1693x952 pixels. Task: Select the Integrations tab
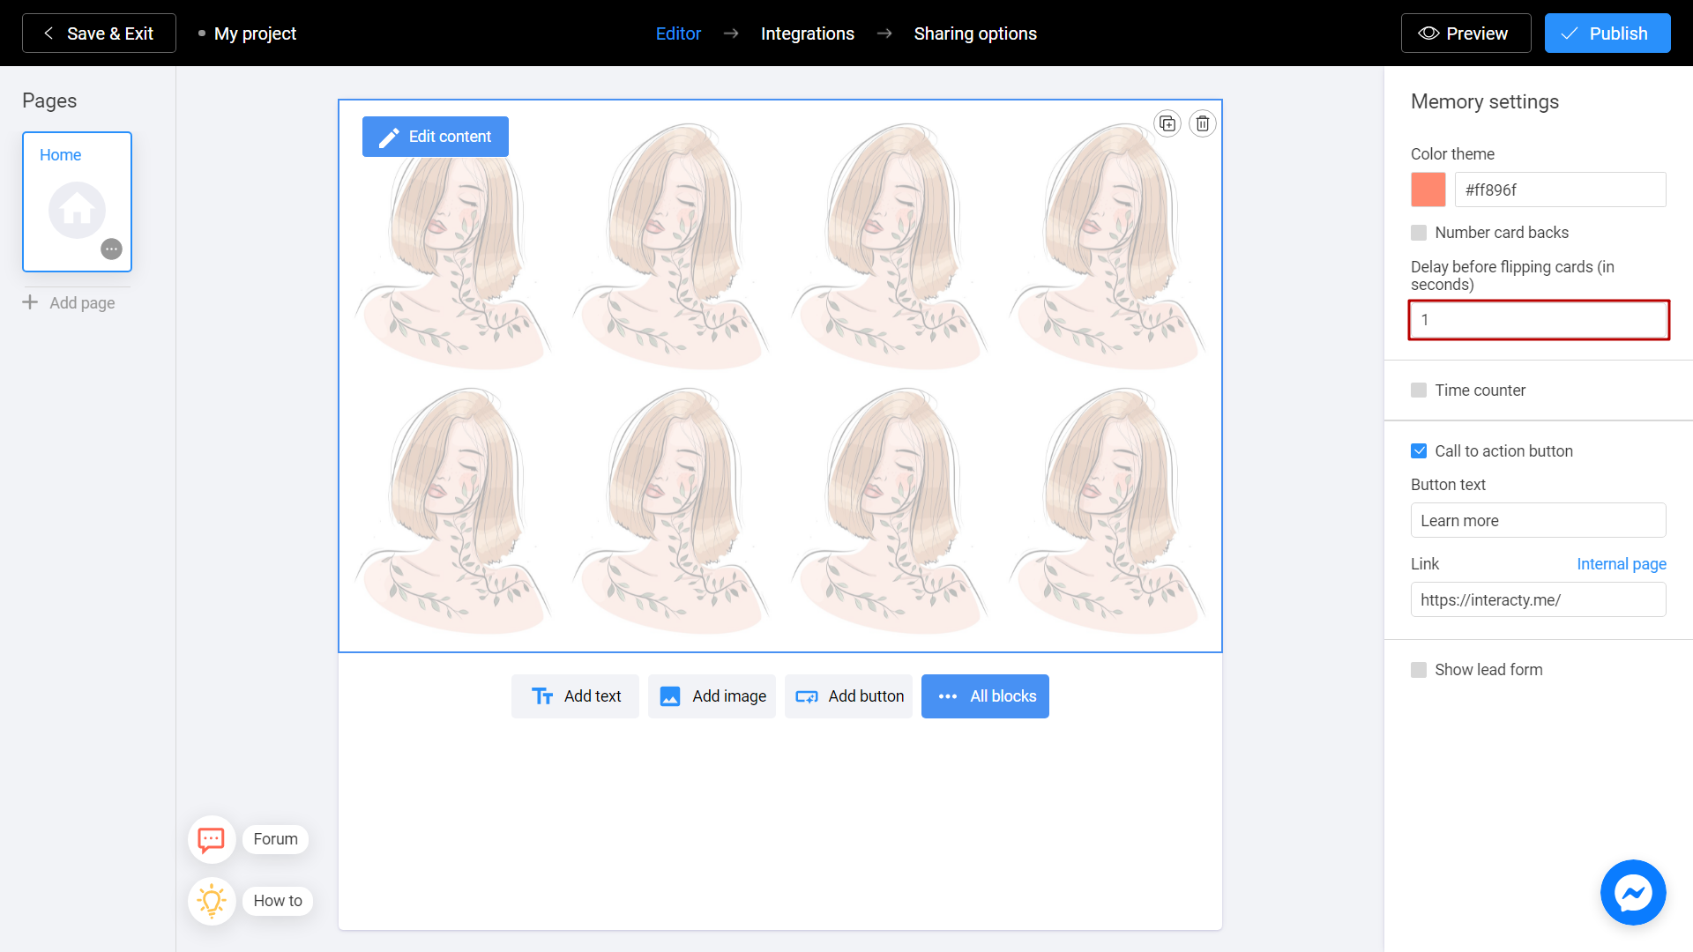[x=806, y=33]
